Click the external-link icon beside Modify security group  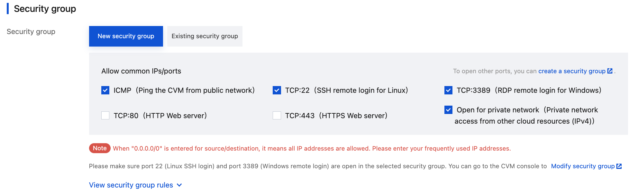click(x=619, y=166)
